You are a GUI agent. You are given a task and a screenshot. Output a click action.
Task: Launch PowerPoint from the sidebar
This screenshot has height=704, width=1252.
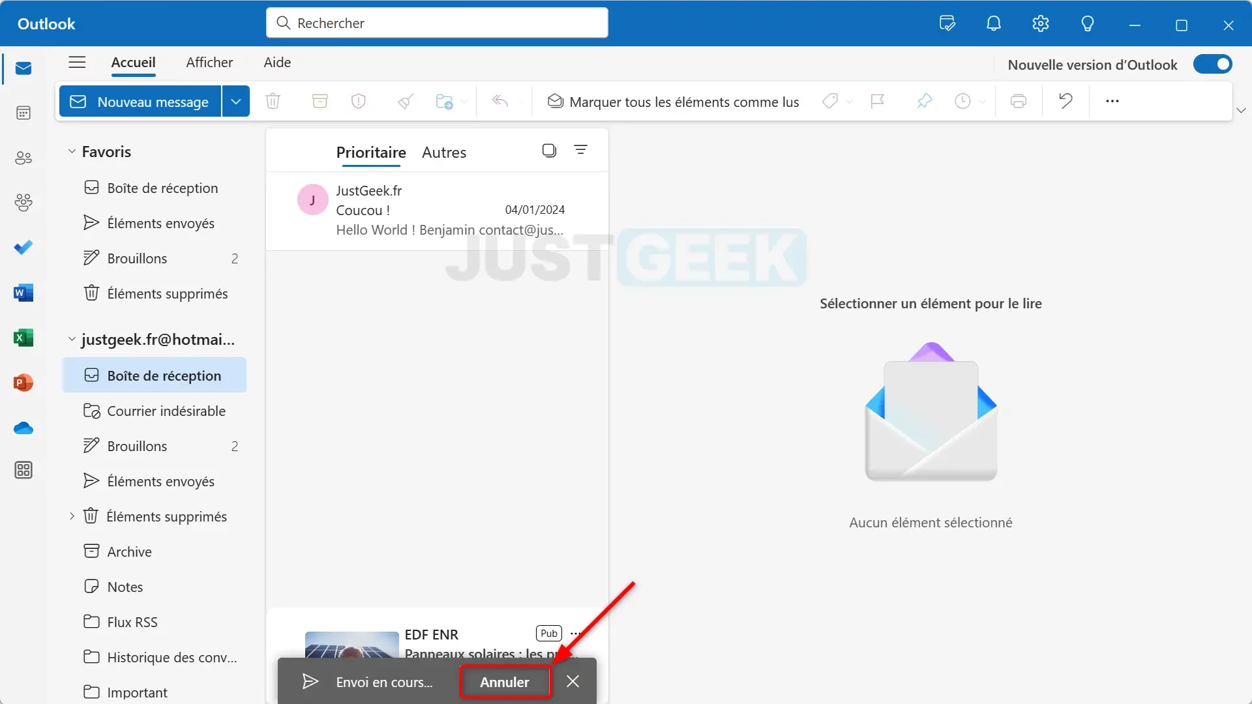pyautogui.click(x=23, y=383)
